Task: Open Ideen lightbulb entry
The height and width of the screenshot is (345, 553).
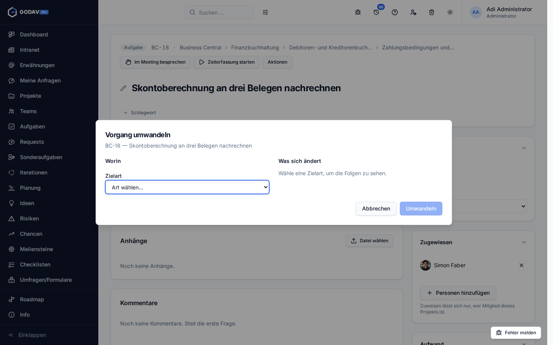Action: pos(49,203)
